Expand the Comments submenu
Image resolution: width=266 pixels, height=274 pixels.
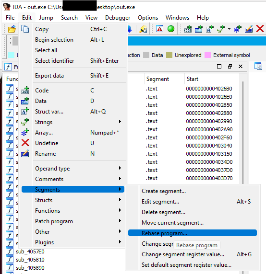[x=73, y=179]
